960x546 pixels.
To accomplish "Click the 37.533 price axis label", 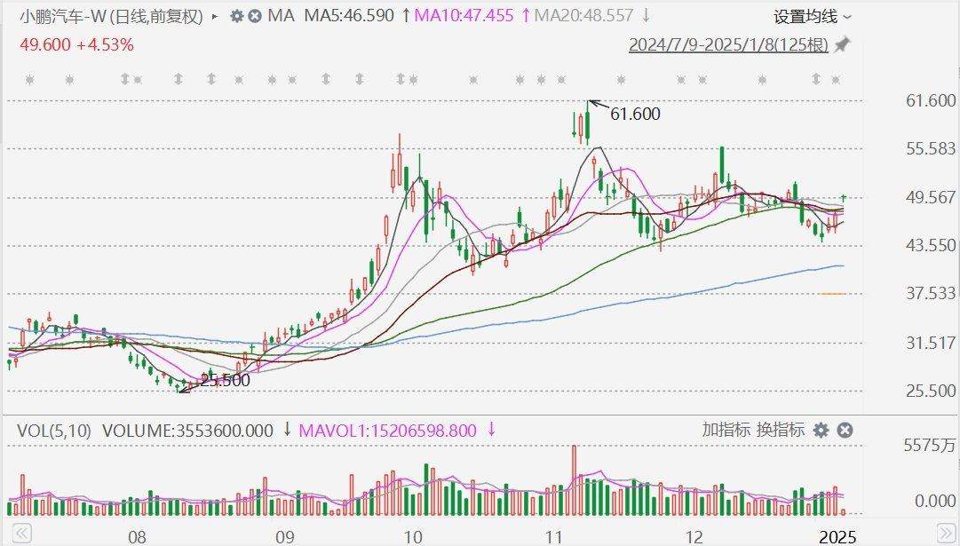I will tap(931, 294).
